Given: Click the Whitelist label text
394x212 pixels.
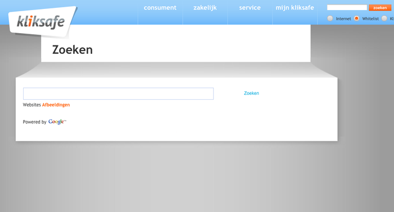Looking at the screenshot, I should 370,19.
